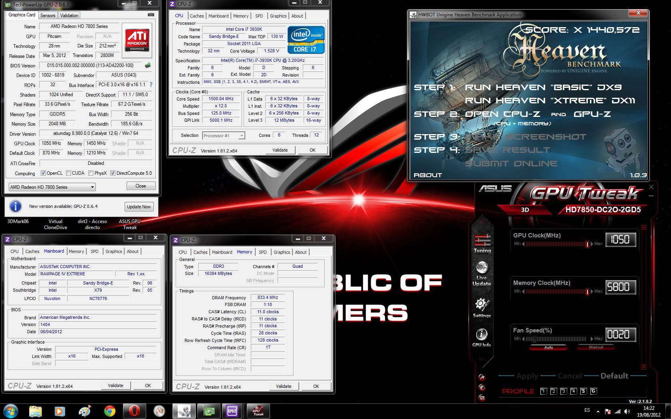The image size is (671, 419).
Task: Select profile G in GPU Tweak
Action: pyautogui.click(x=593, y=391)
